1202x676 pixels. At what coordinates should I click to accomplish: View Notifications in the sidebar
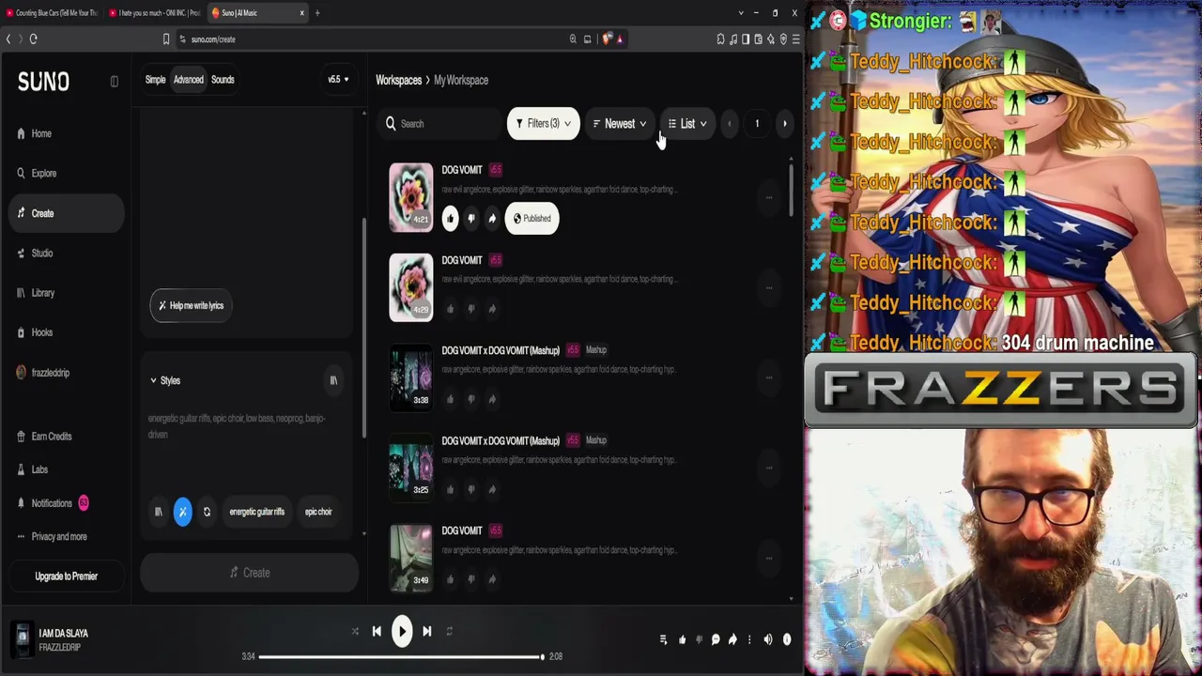coord(52,503)
